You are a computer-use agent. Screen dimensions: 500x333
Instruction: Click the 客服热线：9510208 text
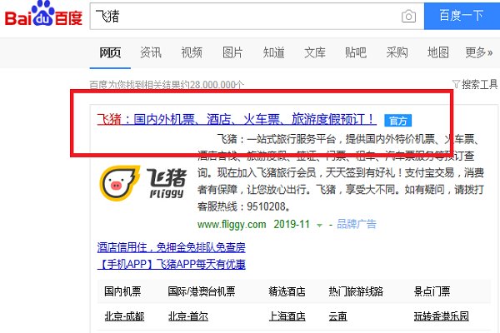[x=243, y=206]
